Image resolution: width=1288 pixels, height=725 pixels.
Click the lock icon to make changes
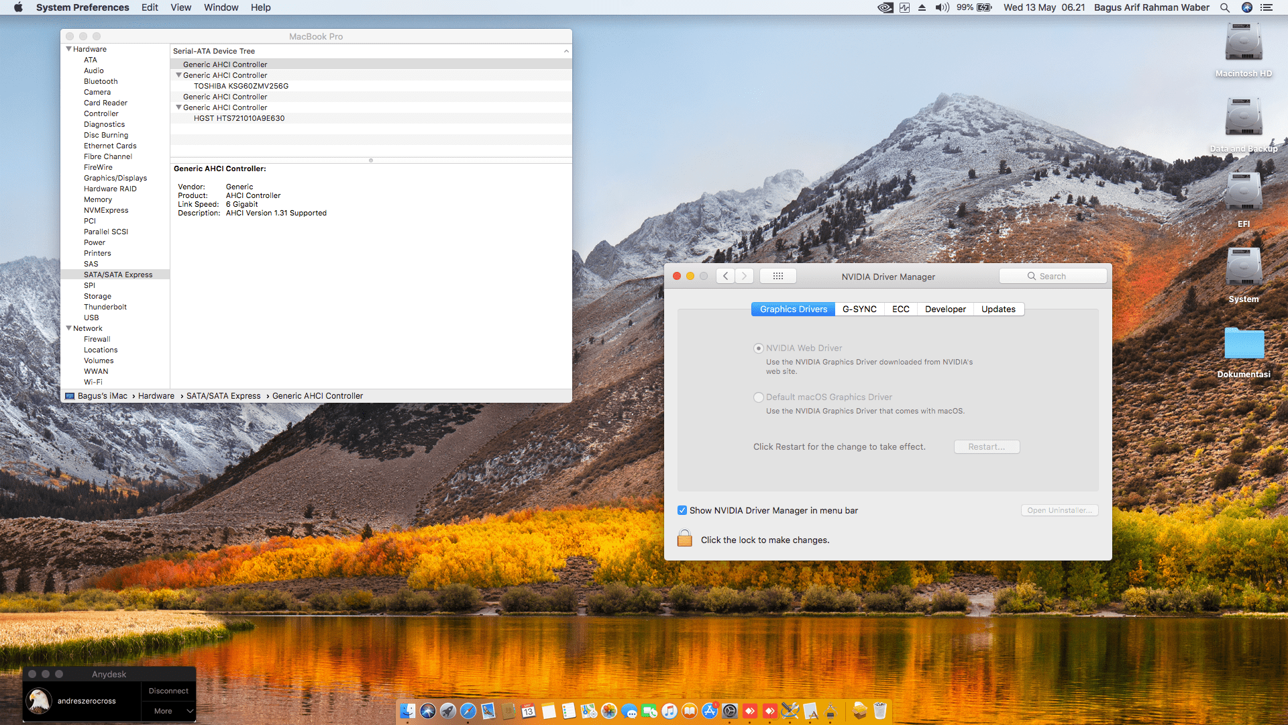684,538
